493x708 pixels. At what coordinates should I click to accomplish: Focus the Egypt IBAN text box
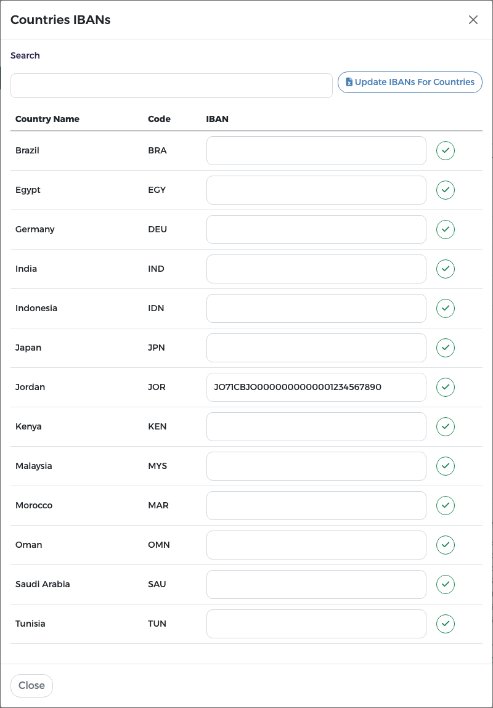click(317, 190)
